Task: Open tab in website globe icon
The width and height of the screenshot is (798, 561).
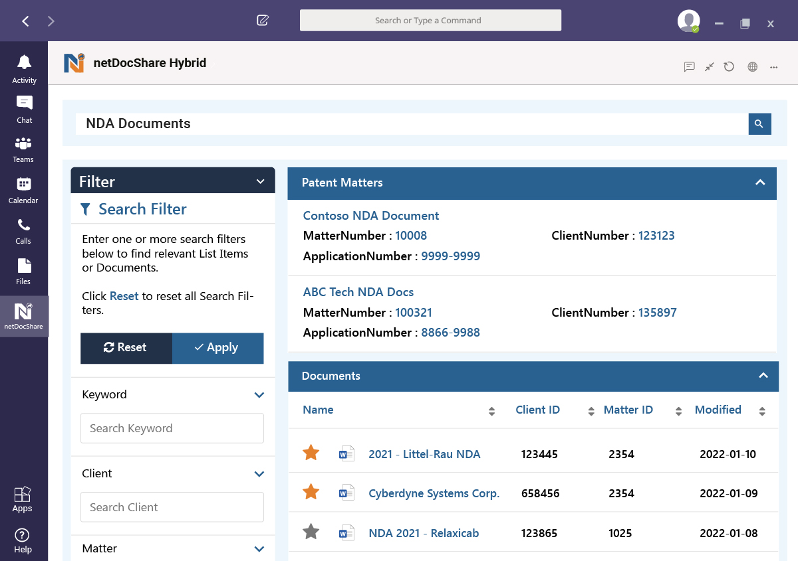Action: (753, 66)
